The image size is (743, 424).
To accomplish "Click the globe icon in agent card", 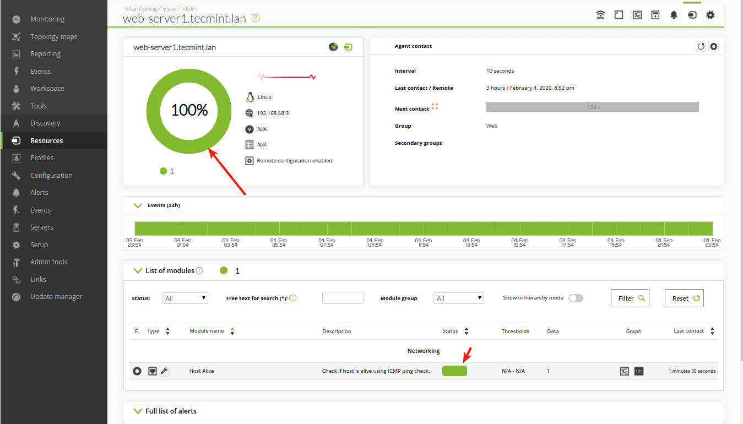I will pyautogui.click(x=333, y=47).
